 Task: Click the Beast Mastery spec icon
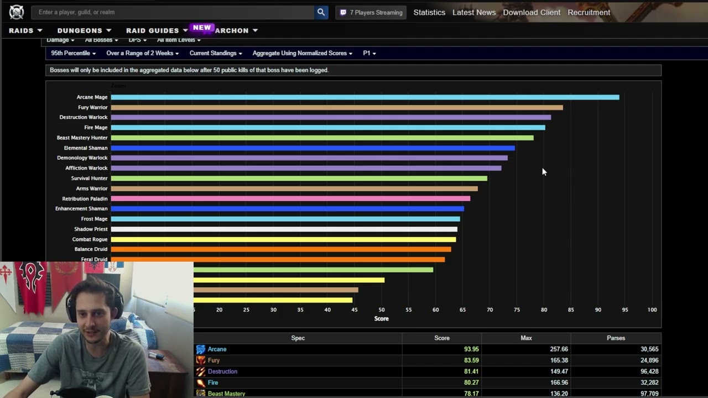click(x=201, y=393)
